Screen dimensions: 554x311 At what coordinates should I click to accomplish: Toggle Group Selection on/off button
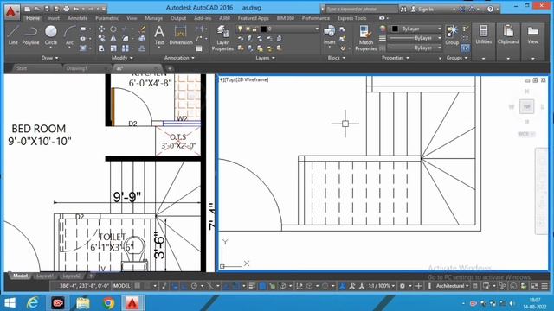coord(466,48)
